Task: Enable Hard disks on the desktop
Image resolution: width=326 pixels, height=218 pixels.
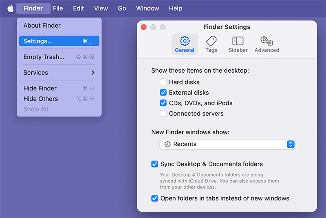Action: (x=163, y=82)
